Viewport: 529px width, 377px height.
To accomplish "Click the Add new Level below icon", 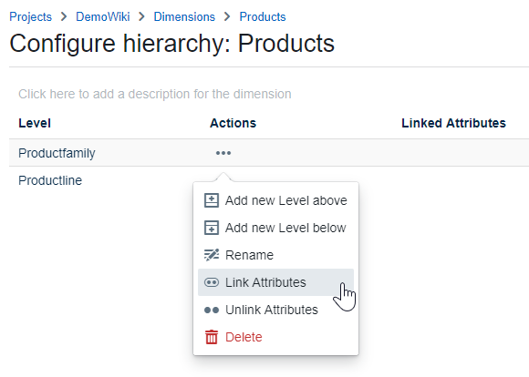I will pos(212,228).
